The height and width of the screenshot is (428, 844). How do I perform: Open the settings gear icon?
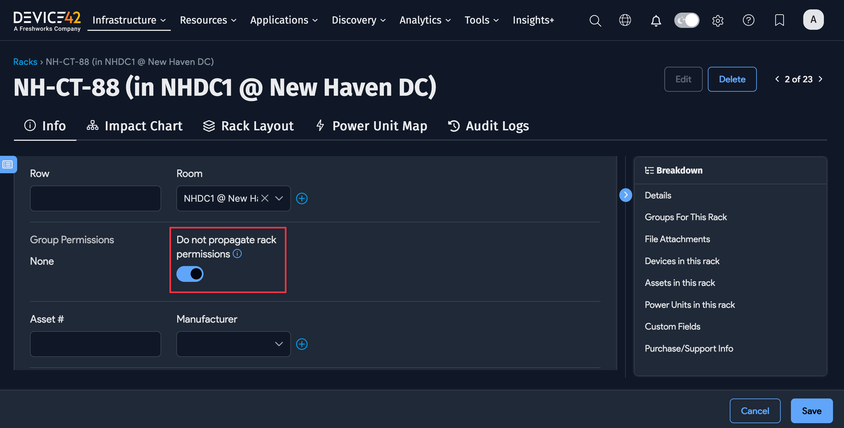point(717,21)
